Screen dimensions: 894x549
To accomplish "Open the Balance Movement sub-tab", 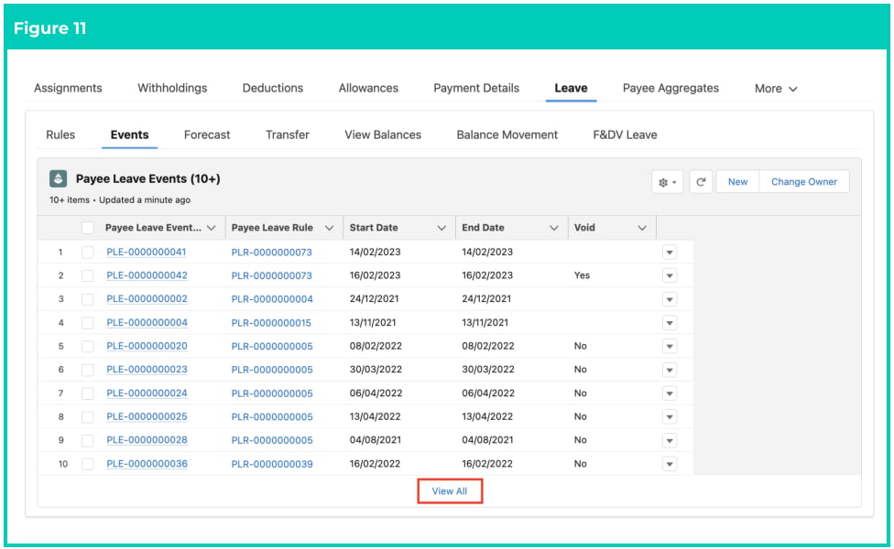I will click(507, 135).
